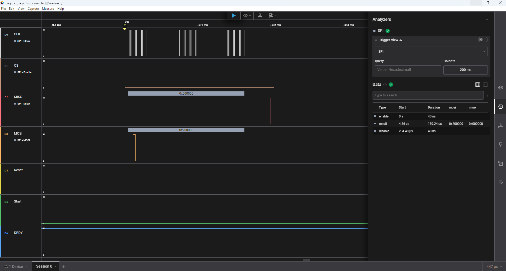Open the File menu
Image resolution: width=506 pixels, height=271 pixels.
pyautogui.click(x=3, y=9)
